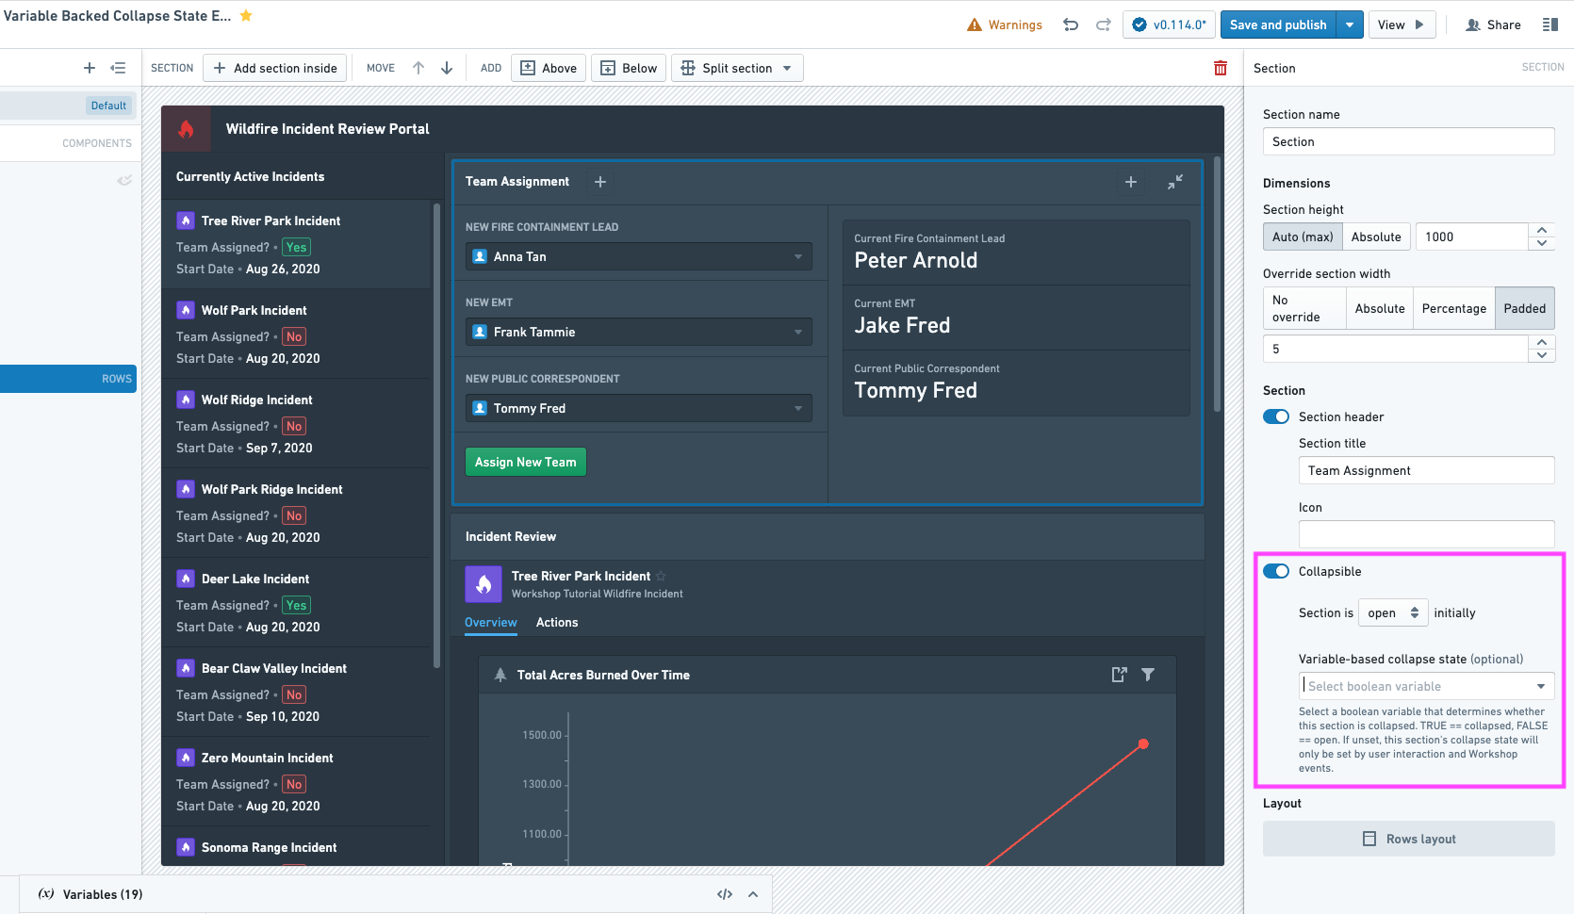The image size is (1574, 914).
Task: Click Tree River Park Incident large icon
Action: [x=484, y=584]
